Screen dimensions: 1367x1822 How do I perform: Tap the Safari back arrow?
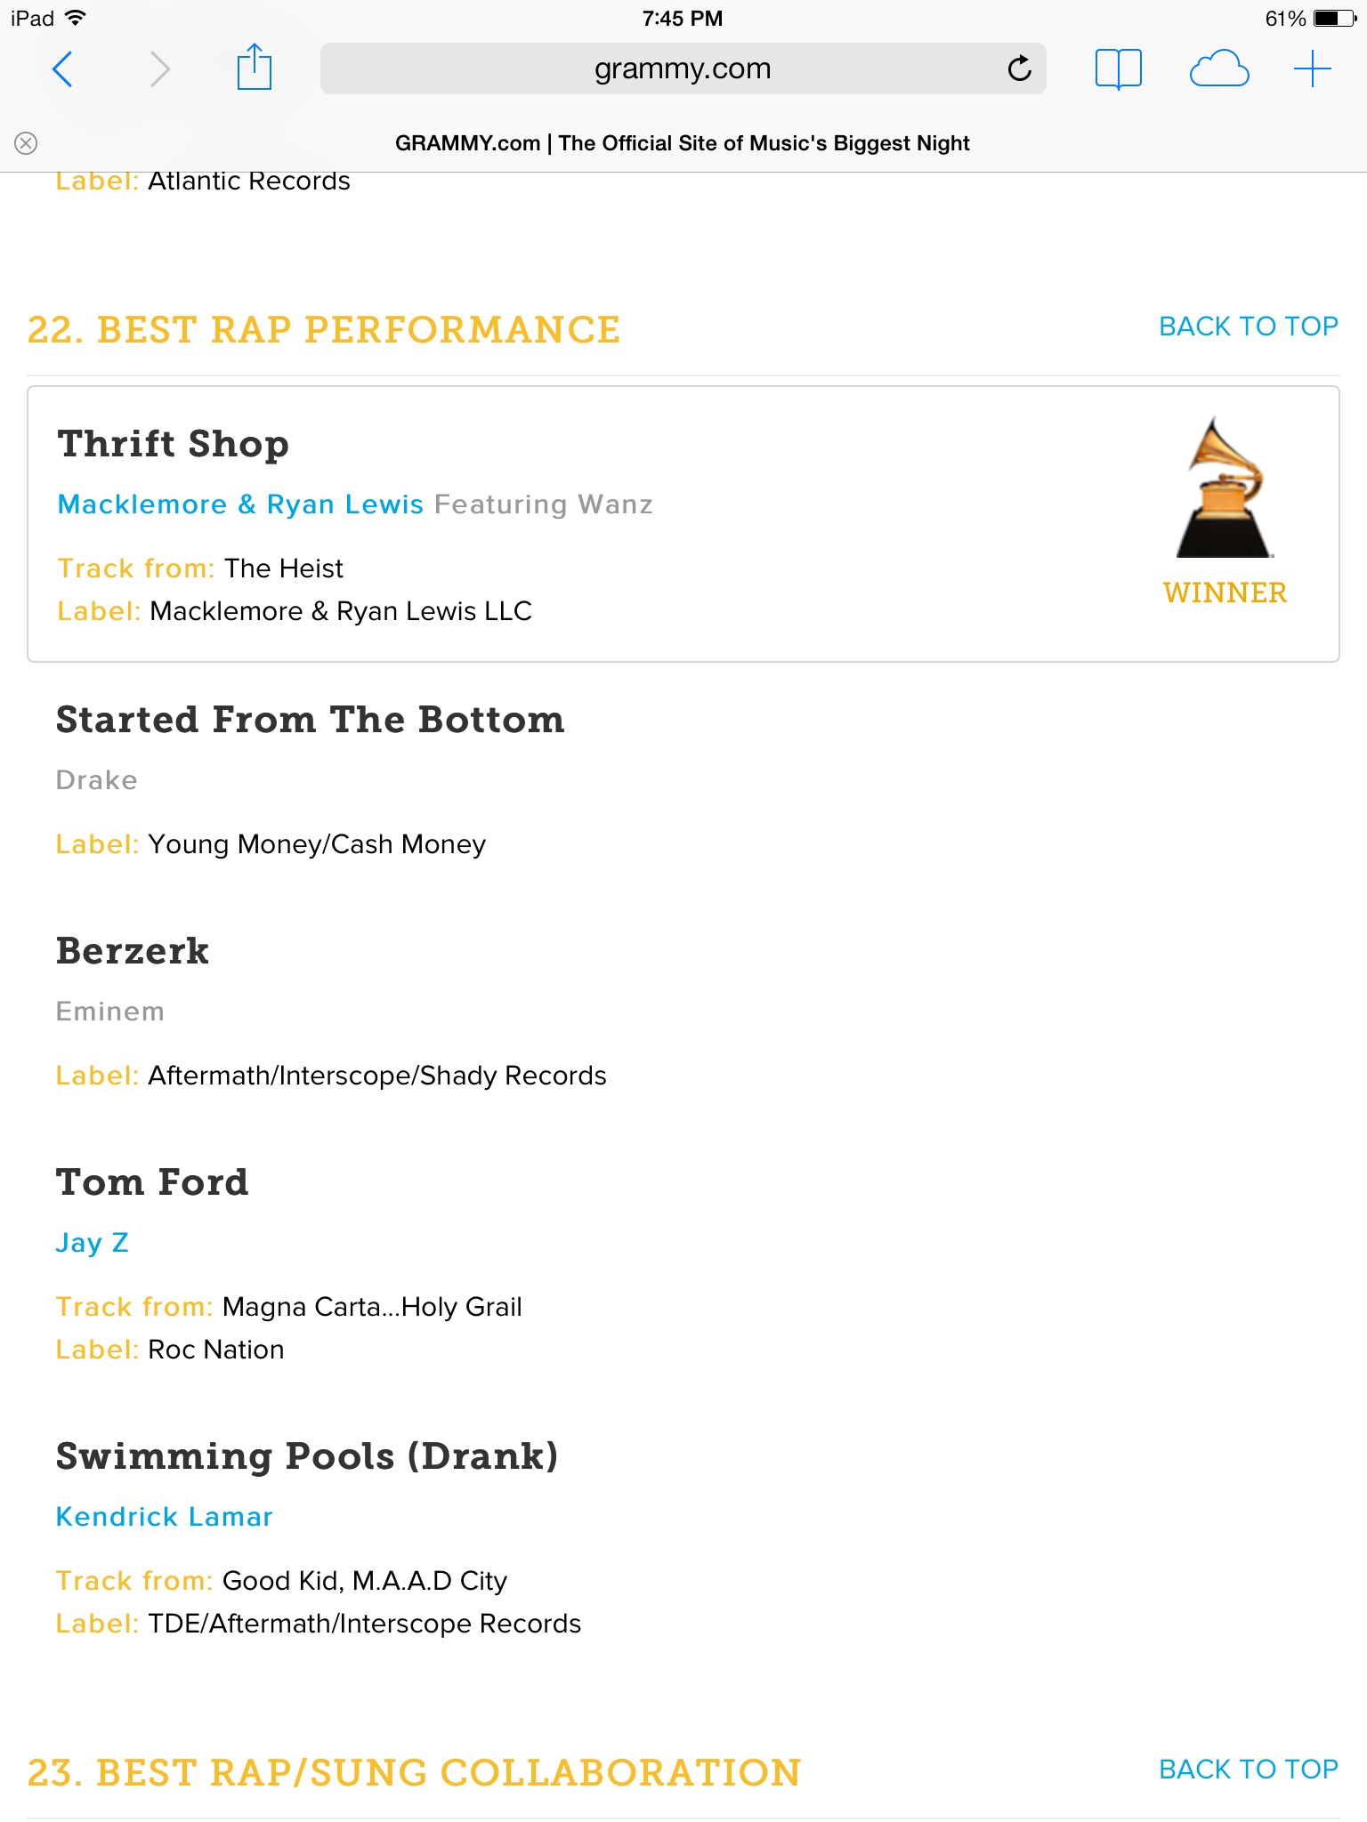[x=62, y=69]
